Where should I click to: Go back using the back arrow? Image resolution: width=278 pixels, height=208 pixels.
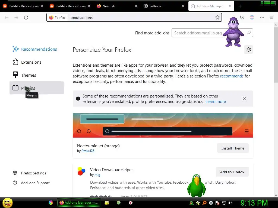pos(7,18)
